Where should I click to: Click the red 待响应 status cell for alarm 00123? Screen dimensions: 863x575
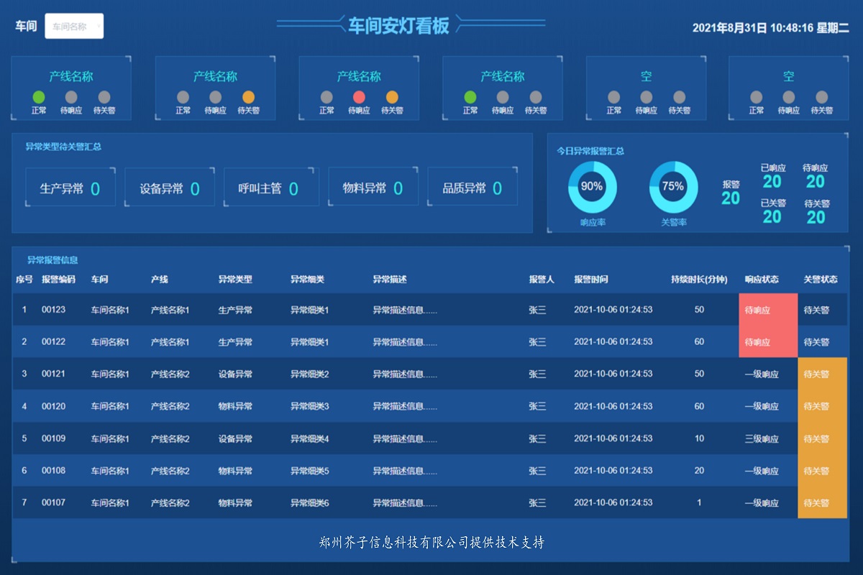tap(767, 308)
